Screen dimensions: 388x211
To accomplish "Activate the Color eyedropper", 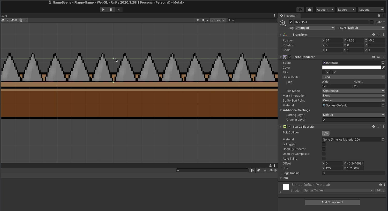I will (x=383, y=68).
